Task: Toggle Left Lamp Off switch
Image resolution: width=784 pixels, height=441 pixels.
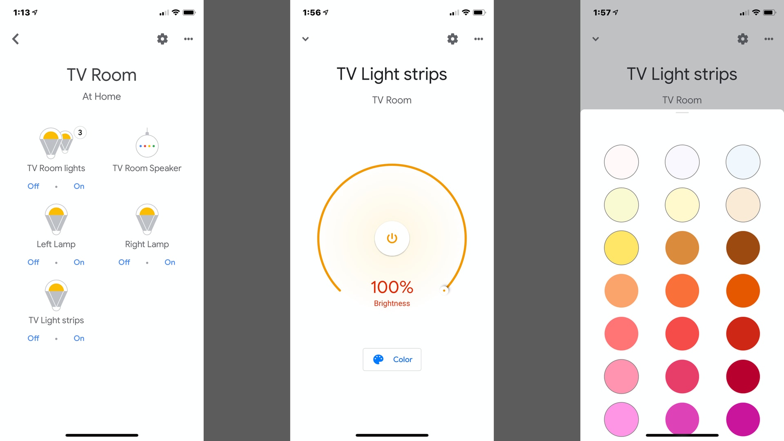Action: click(34, 262)
